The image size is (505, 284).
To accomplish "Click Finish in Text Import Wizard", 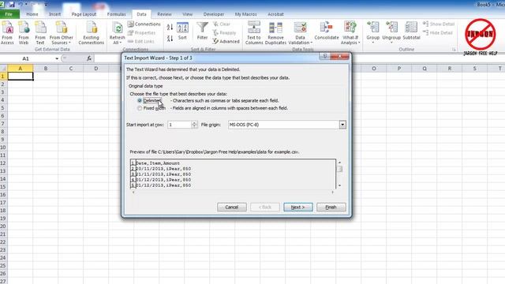I will 331,207.
